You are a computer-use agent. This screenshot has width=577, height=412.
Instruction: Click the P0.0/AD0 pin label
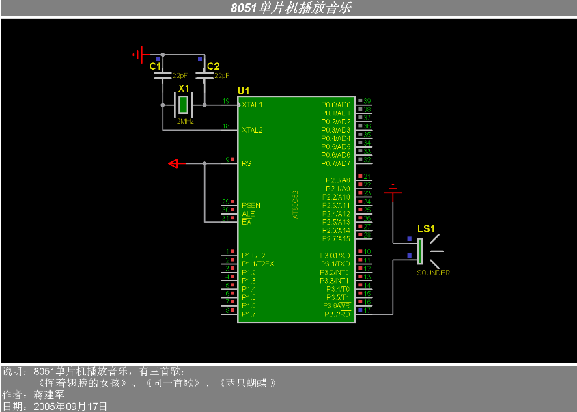pyautogui.click(x=335, y=105)
